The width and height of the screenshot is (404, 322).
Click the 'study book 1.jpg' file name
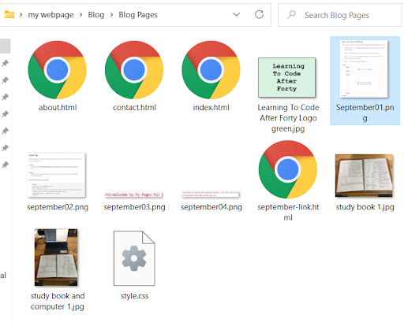tap(365, 207)
